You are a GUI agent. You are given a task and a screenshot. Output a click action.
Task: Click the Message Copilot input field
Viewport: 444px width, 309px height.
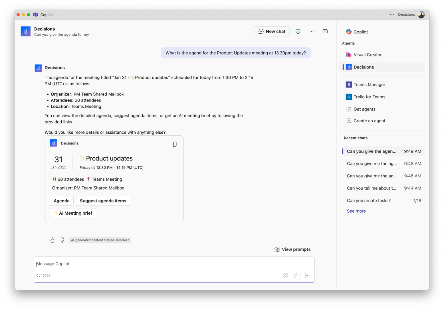pyautogui.click(x=174, y=264)
